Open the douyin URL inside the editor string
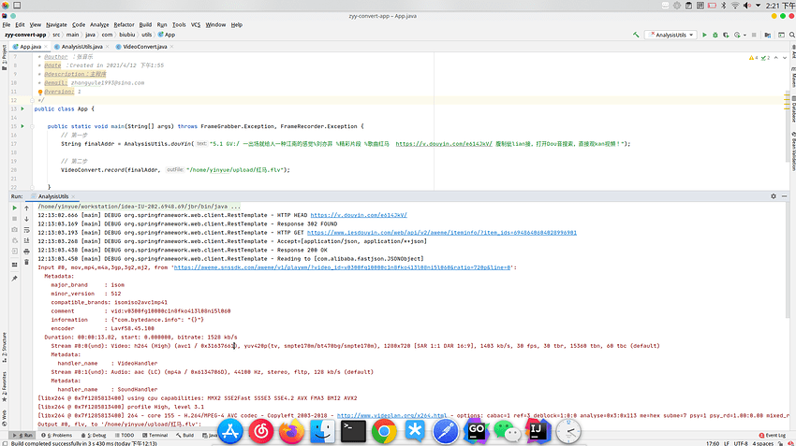This screenshot has width=796, height=446. [444, 144]
